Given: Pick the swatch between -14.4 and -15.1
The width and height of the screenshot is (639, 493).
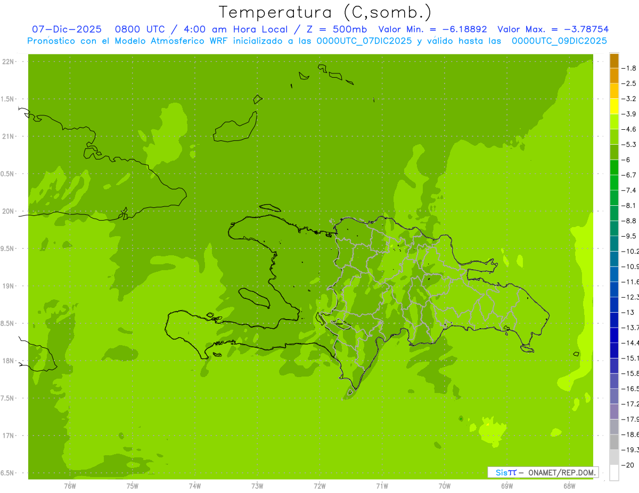Looking at the screenshot, I should 614,350.
